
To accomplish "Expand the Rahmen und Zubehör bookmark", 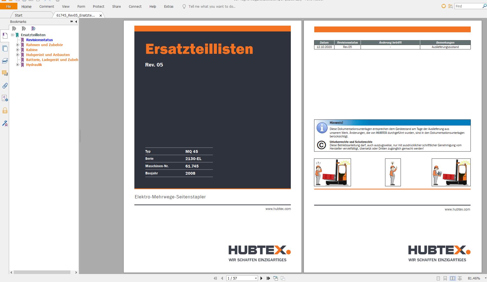I will pyautogui.click(x=18, y=45).
